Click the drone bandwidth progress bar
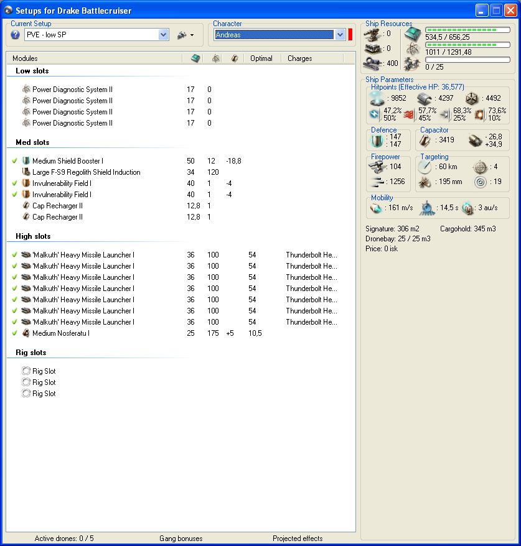This screenshot has width=521, height=546. click(x=467, y=60)
